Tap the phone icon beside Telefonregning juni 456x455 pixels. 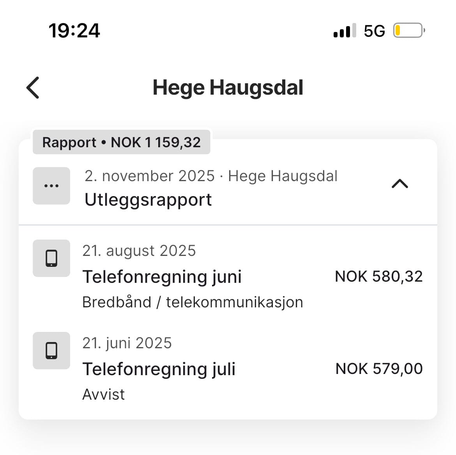click(51, 258)
